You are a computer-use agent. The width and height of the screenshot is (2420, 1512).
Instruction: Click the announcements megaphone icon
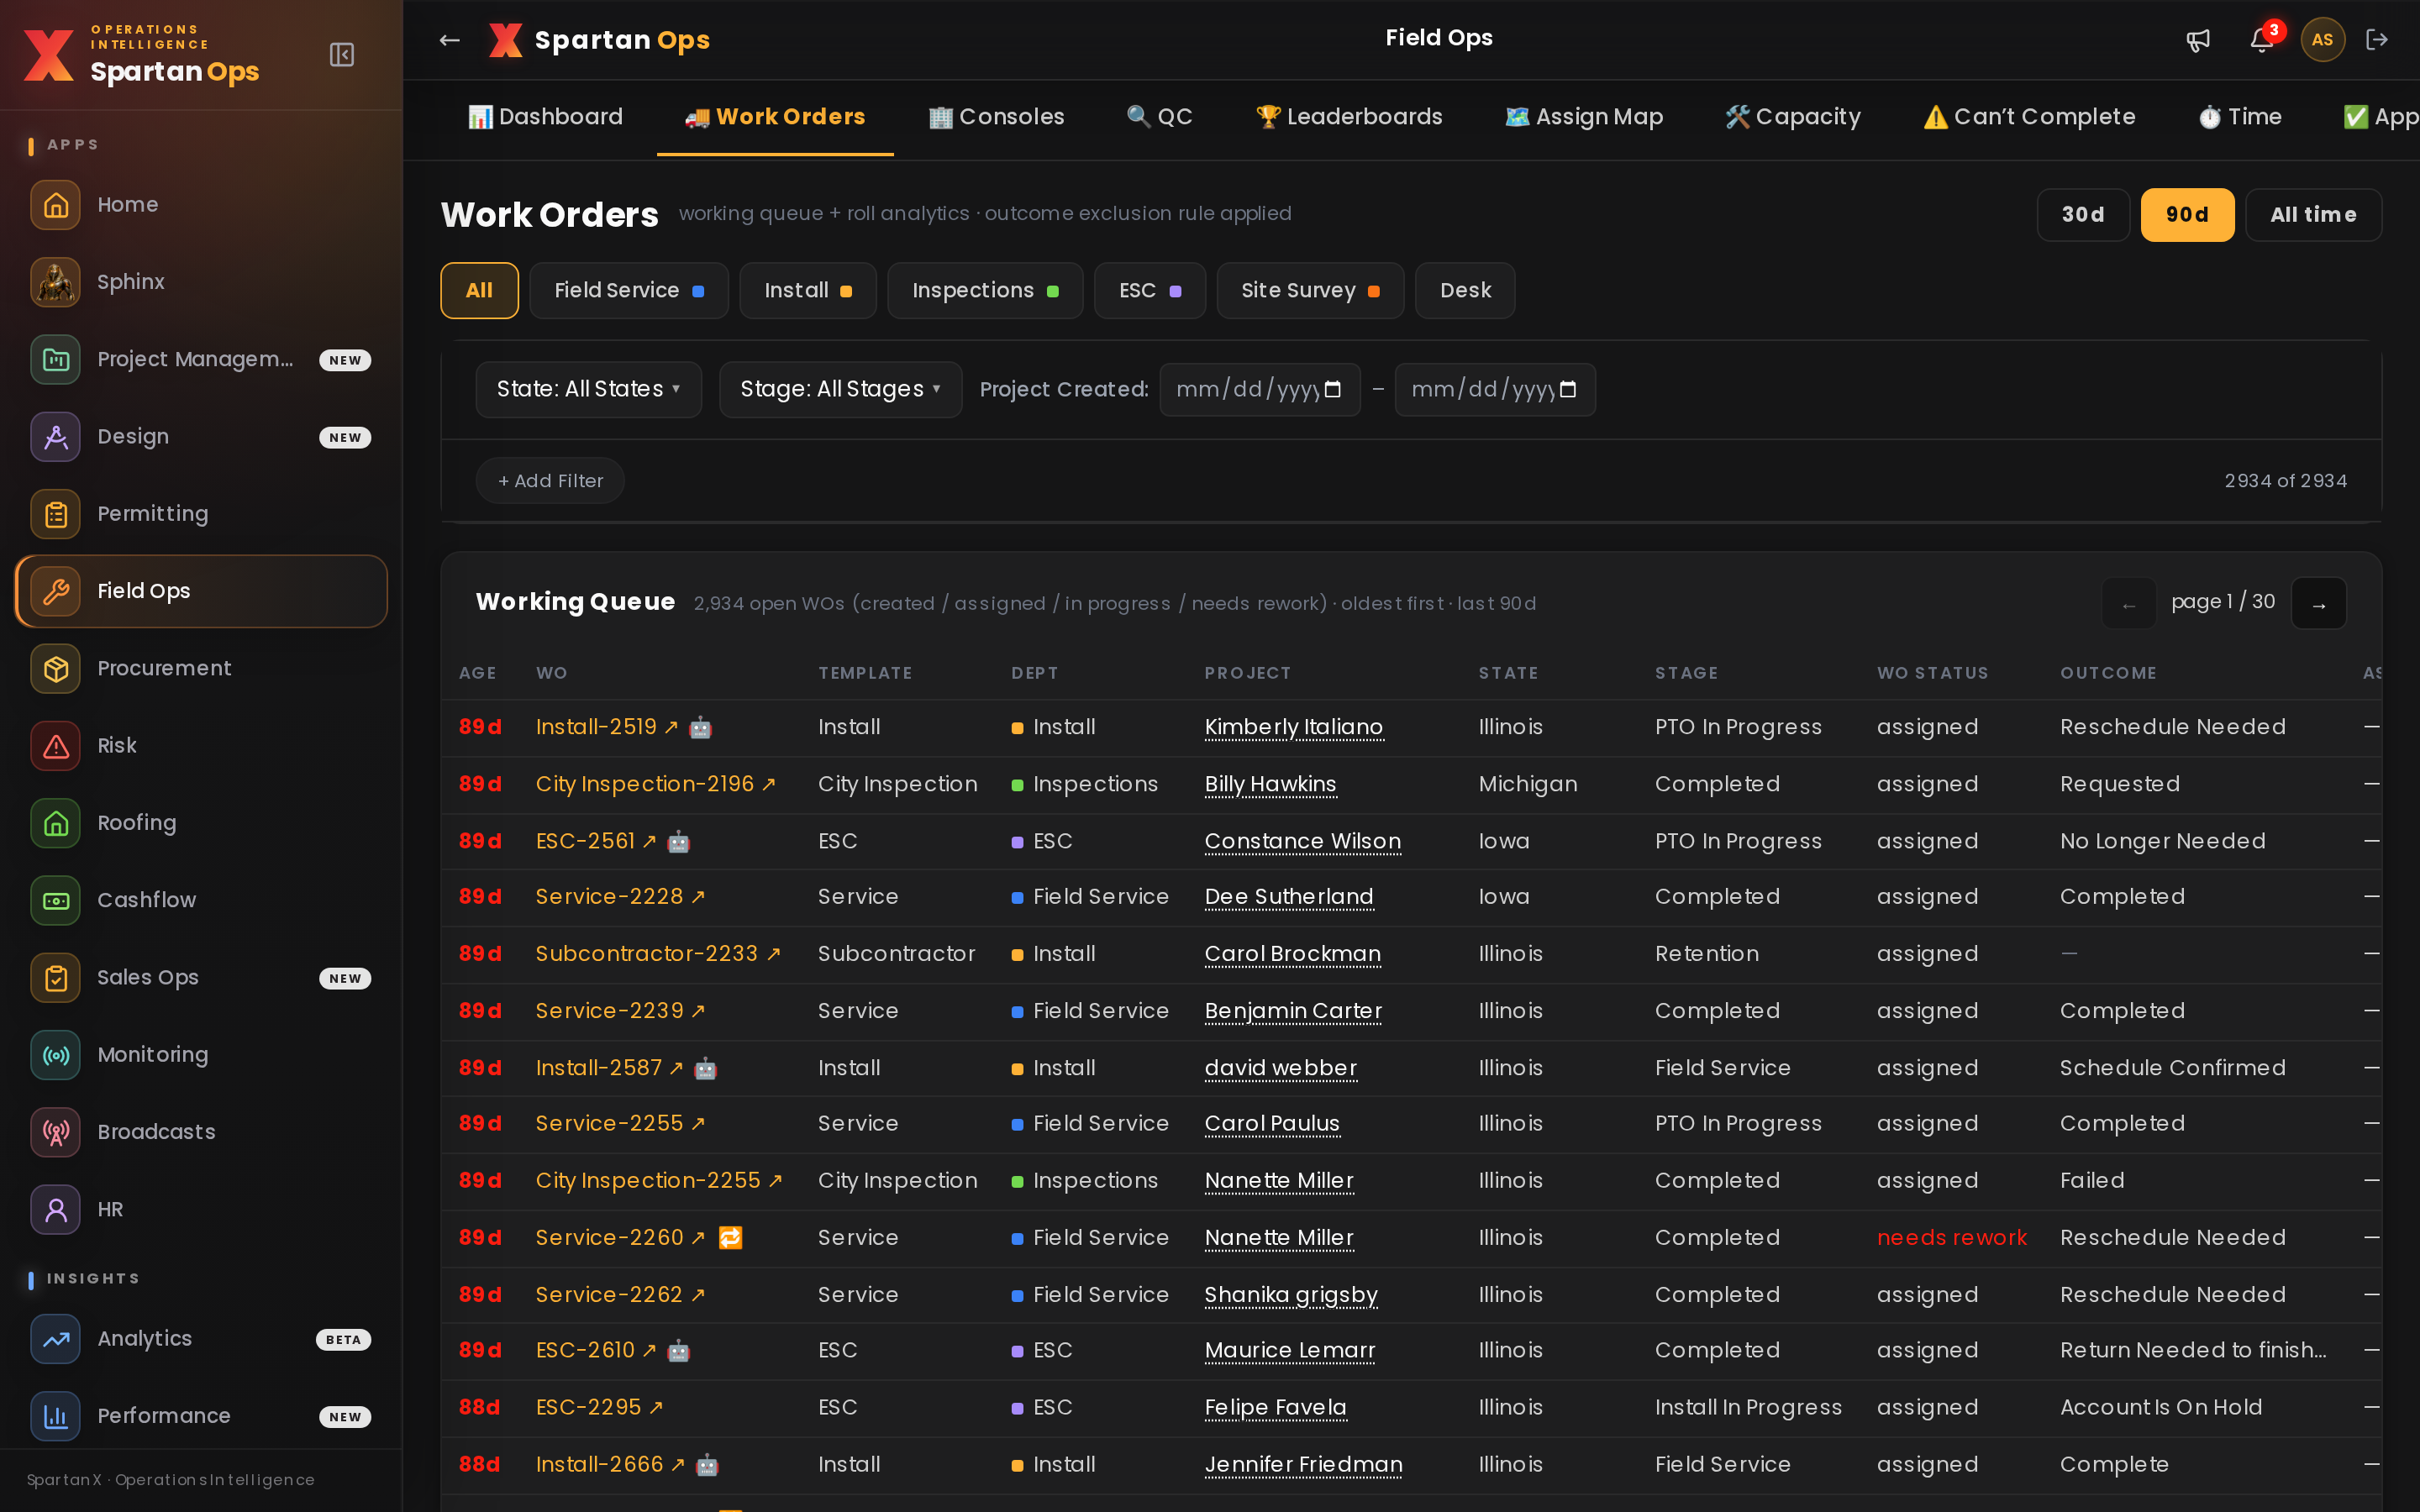point(2198,40)
